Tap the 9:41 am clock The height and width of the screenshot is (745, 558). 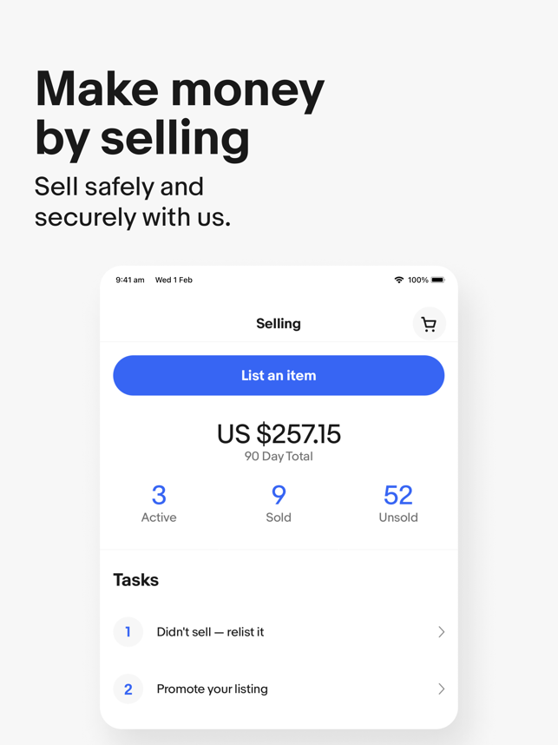pyautogui.click(x=130, y=280)
